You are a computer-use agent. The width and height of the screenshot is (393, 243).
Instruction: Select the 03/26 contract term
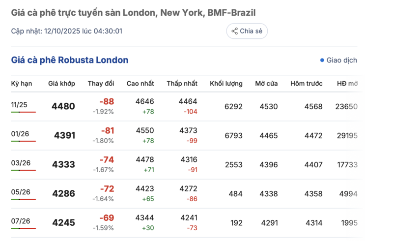tap(20, 162)
